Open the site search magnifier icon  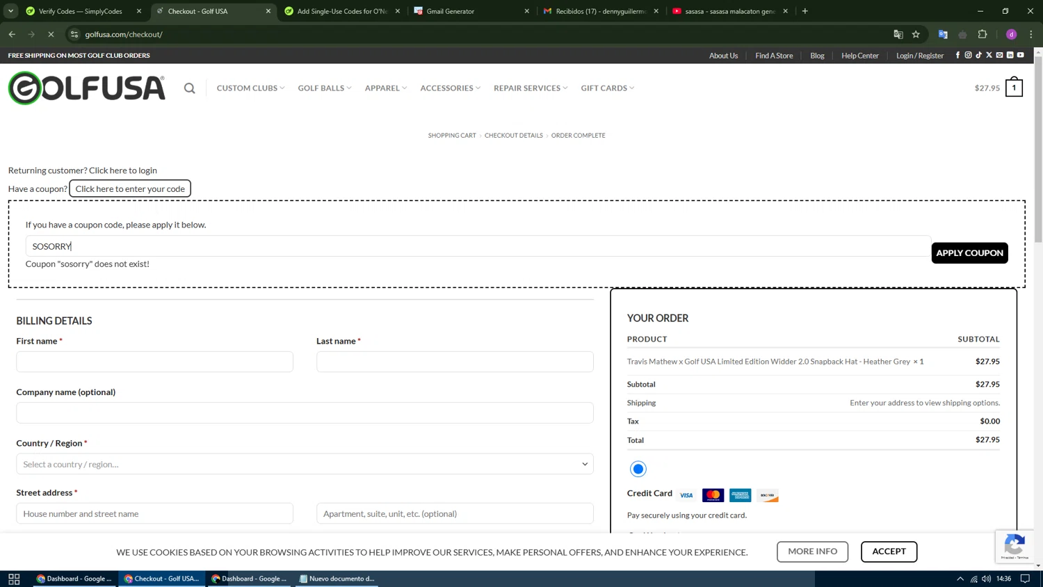click(x=189, y=88)
